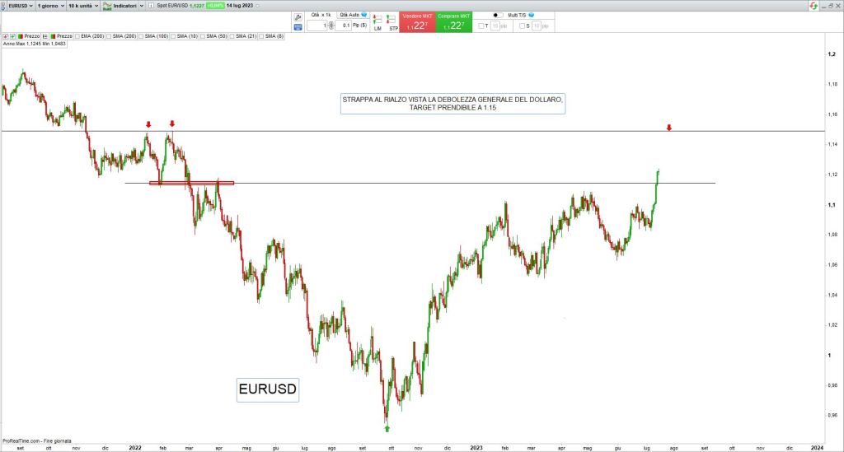Open the EURUSD instrument dropdown

pos(21,6)
